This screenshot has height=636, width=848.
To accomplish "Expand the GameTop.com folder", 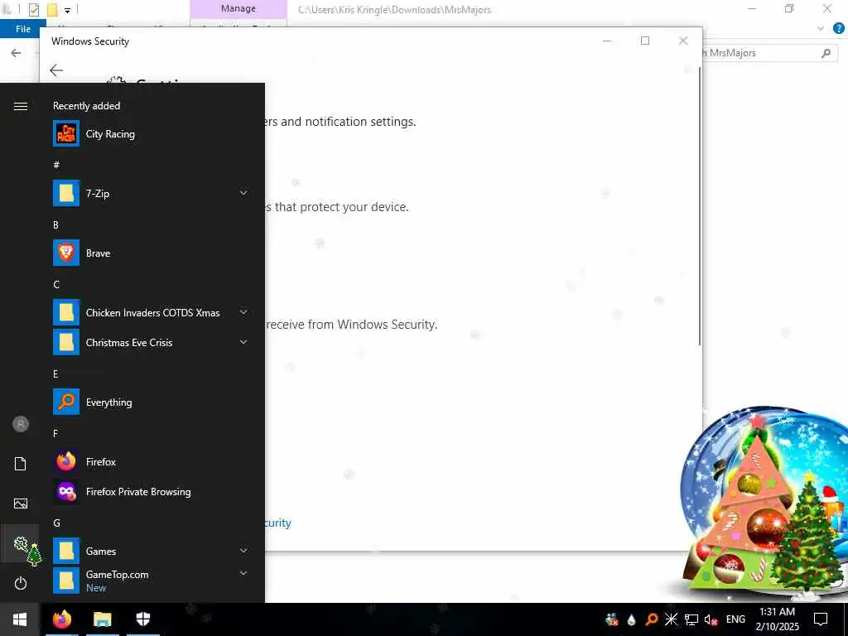I will (243, 573).
